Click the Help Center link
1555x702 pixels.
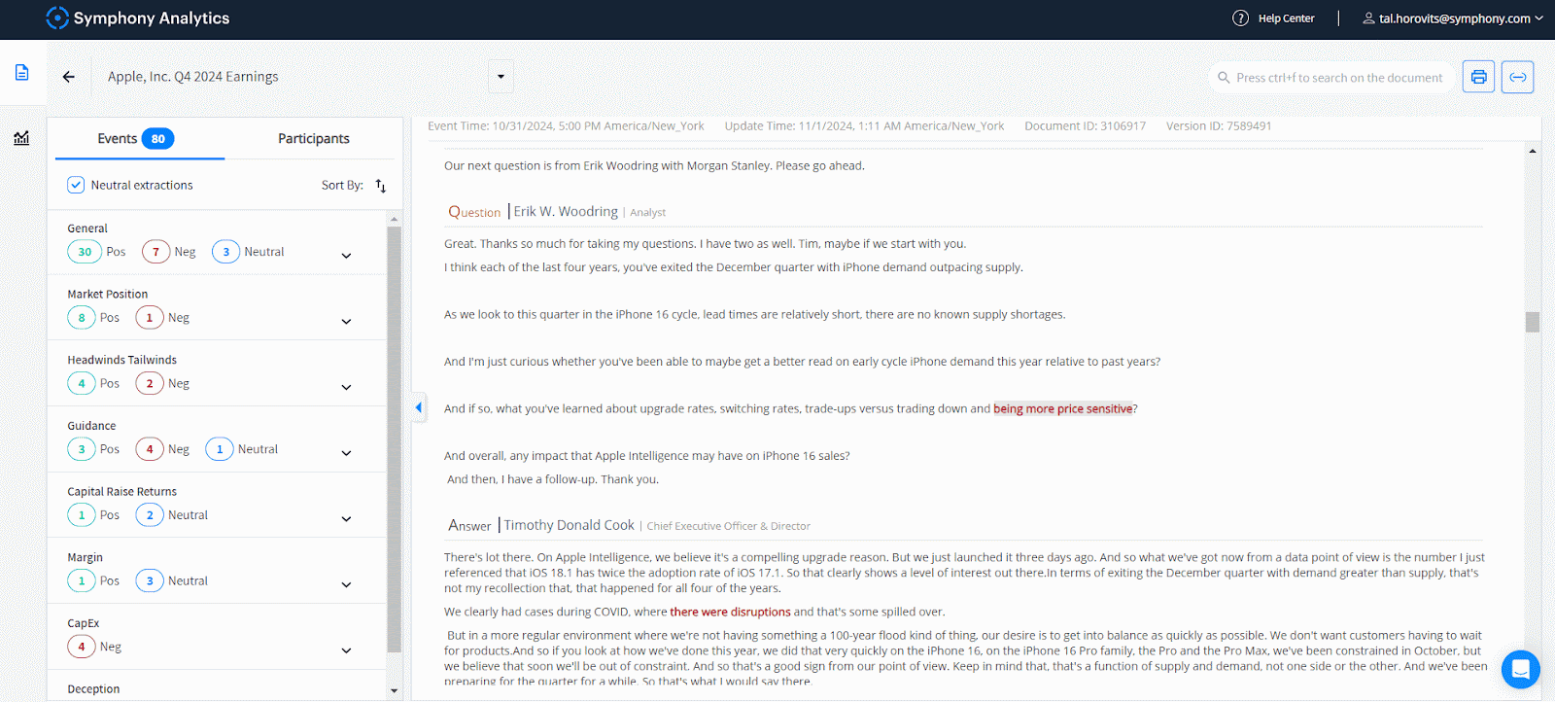(1286, 18)
